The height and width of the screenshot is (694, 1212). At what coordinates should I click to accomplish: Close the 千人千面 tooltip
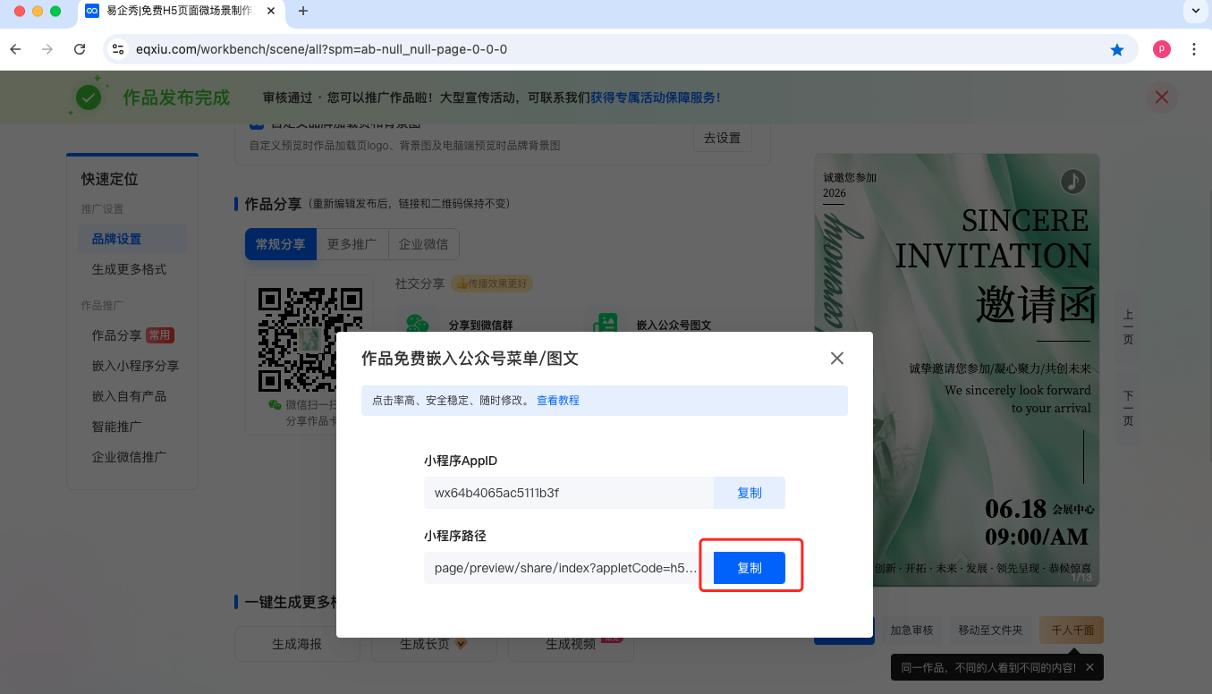pos(1089,667)
